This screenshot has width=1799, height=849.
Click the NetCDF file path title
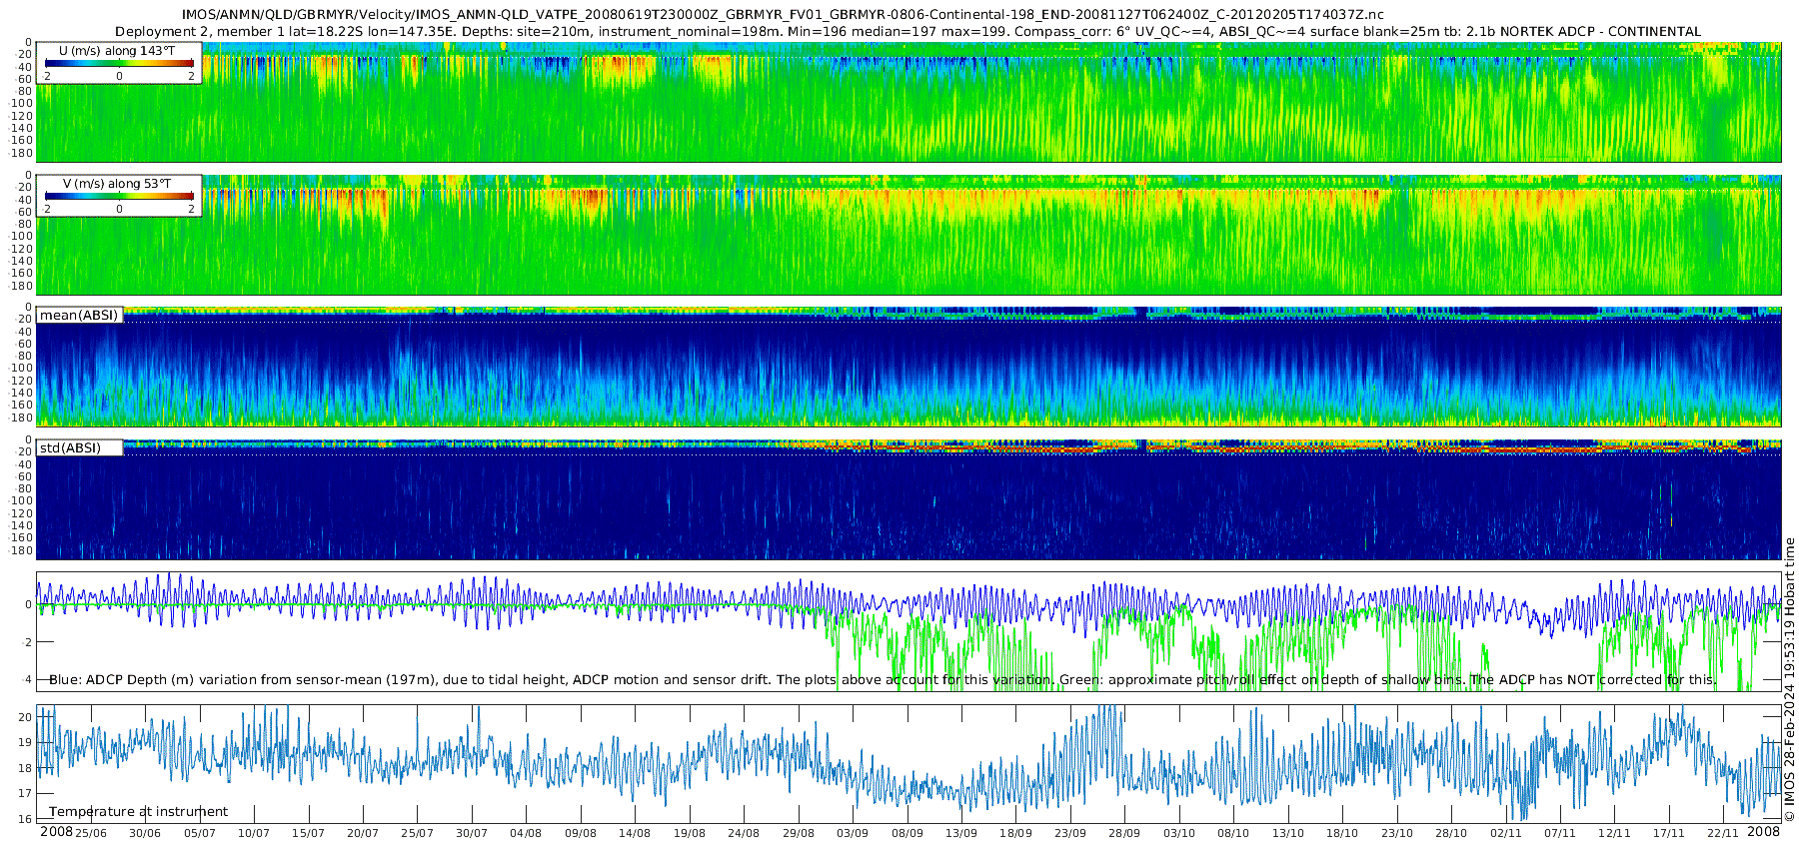coord(783,15)
